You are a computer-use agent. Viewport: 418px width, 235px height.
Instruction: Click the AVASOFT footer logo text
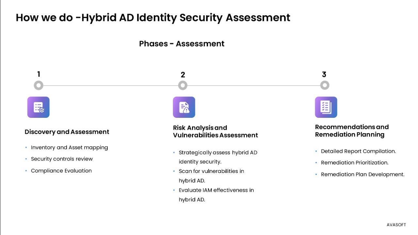(396, 225)
